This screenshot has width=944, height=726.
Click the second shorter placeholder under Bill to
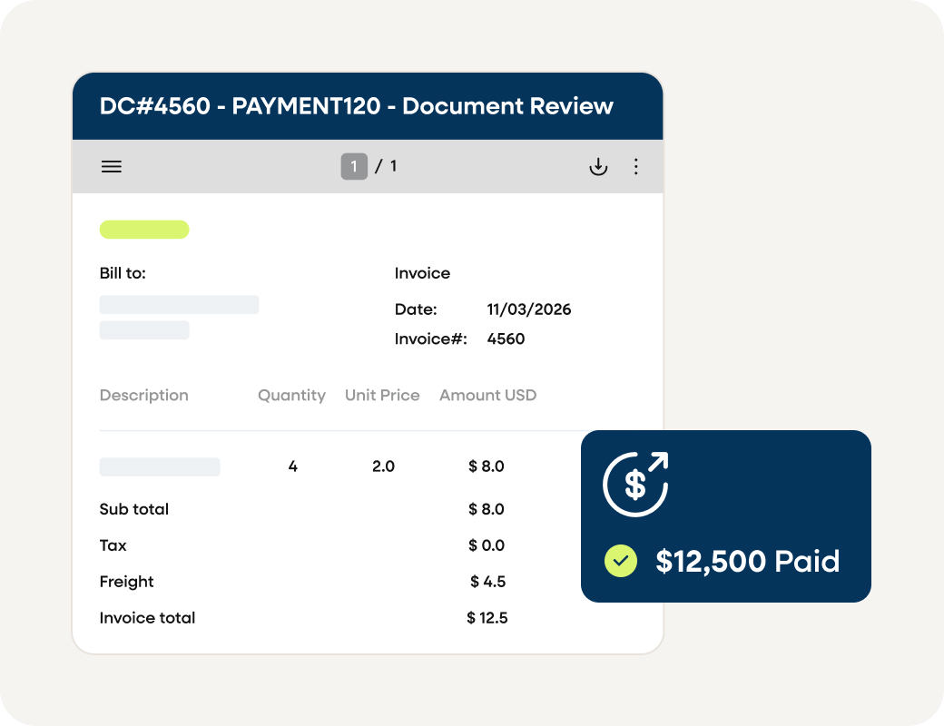tap(144, 330)
